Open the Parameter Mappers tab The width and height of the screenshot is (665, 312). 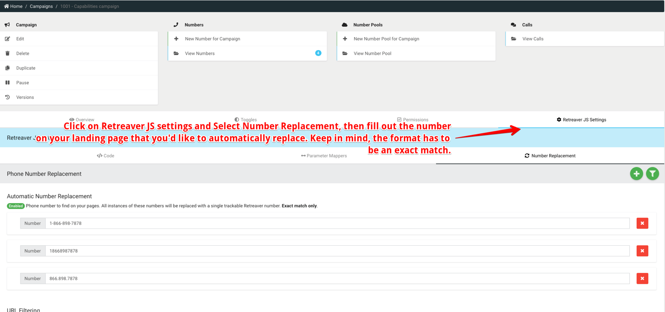pyautogui.click(x=324, y=156)
